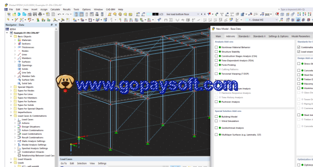The height and width of the screenshot is (167, 313).
Task: Click the coordinate system color swatch
Action: (x=247, y=20)
